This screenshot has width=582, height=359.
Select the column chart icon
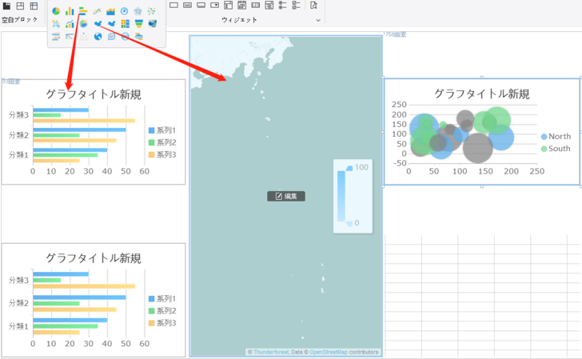click(x=70, y=11)
